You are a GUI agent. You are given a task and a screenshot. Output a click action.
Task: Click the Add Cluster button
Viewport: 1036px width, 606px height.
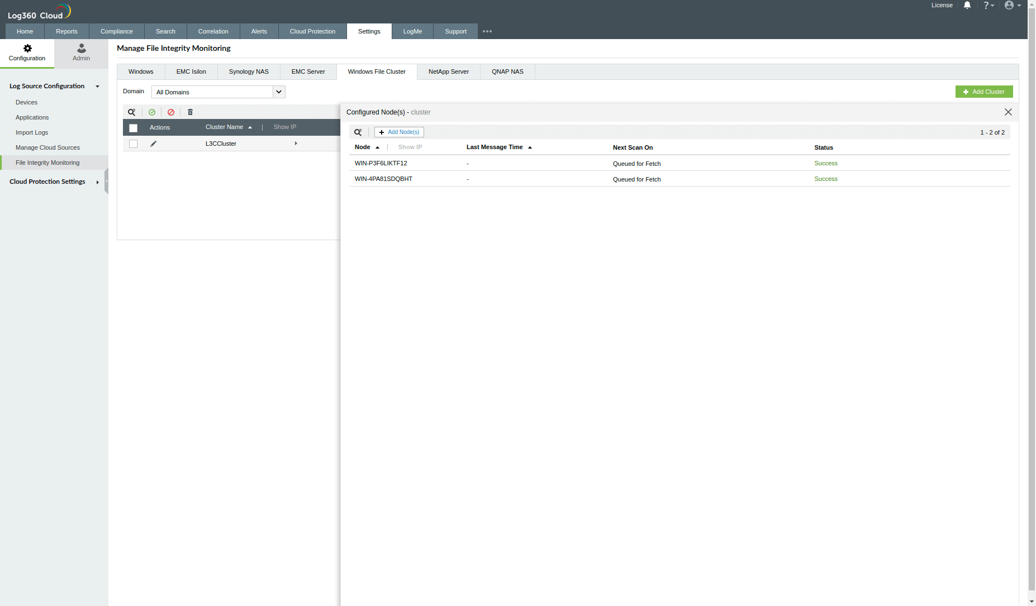coord(983,92)
